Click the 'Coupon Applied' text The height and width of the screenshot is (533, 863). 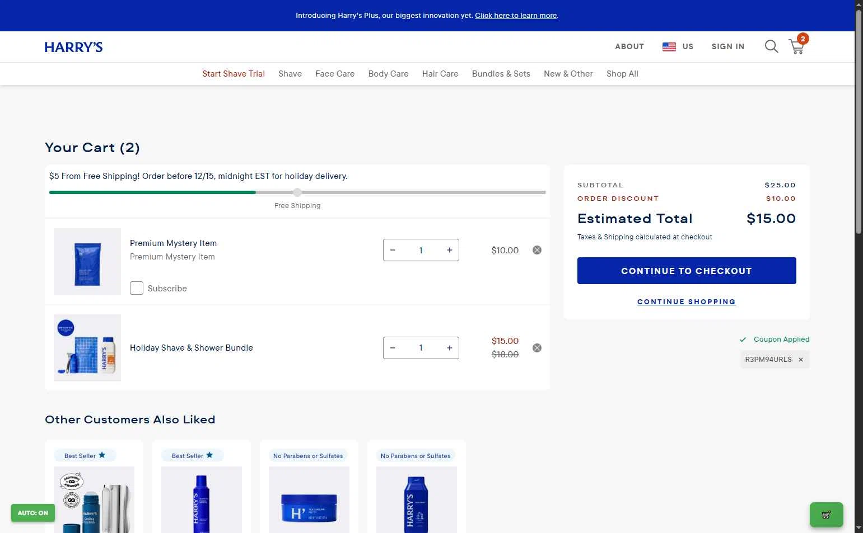(781, 339)
